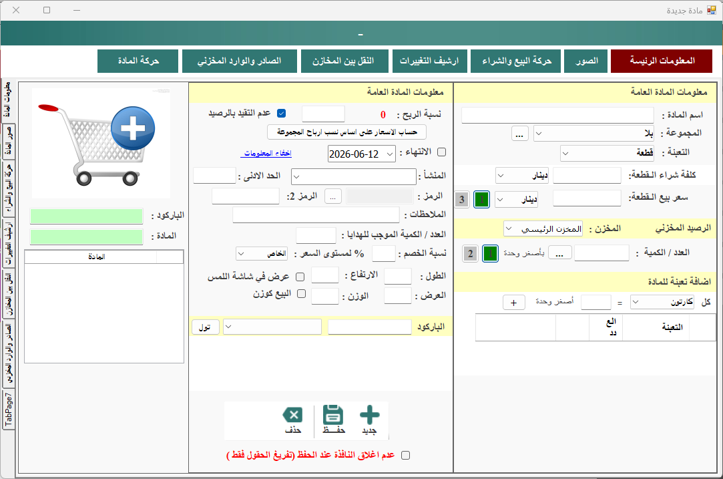Toggle عدم اغلاق النافذة عند الحفظ checkbox
This screenshot has height=479, width=723.
point(405,455)
